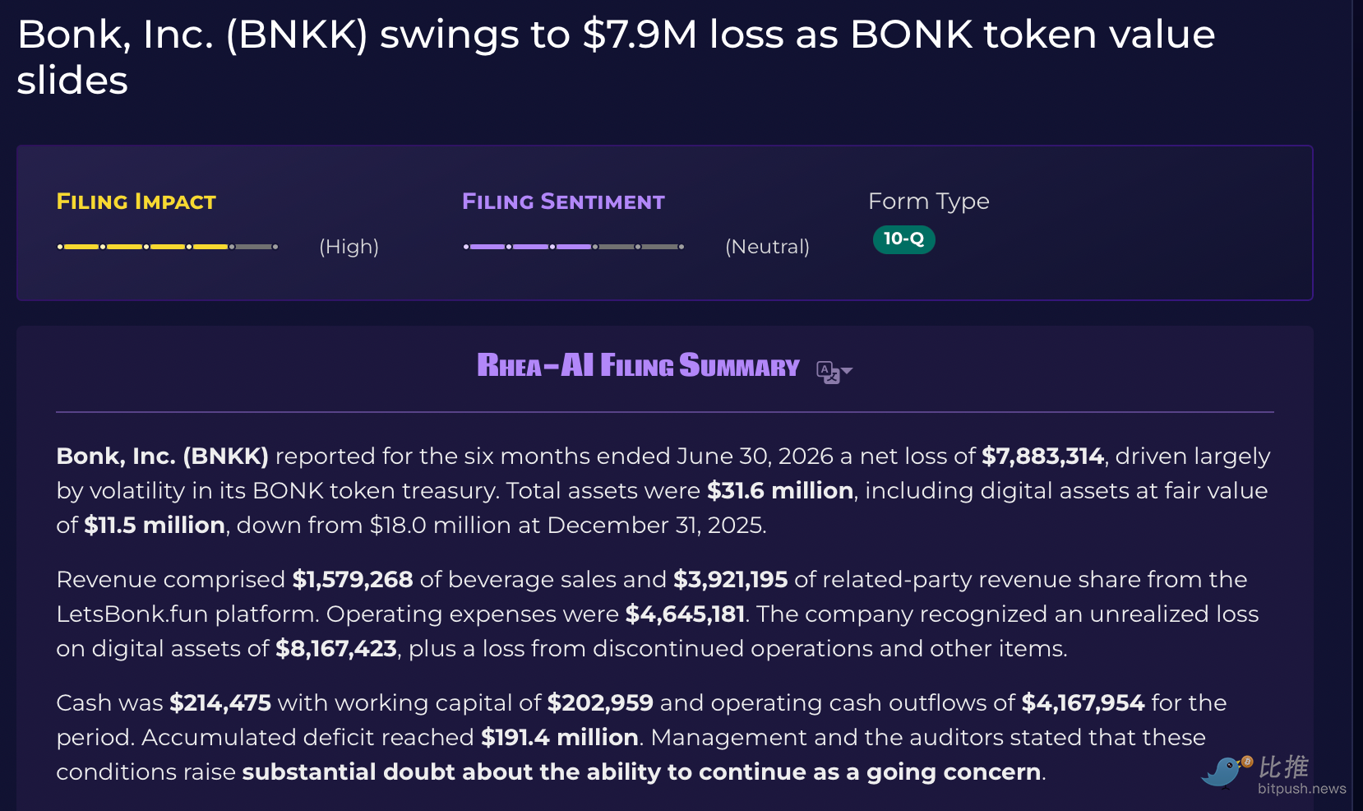The image size is (1363, 811).
Task: Select the Filing Sentiment heading
Action: point(563,202)
